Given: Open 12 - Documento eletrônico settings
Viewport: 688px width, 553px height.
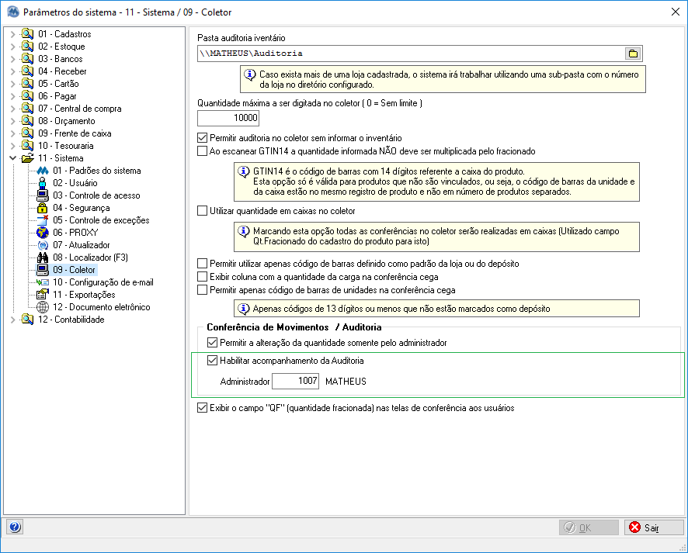Looking at the screenshot, I should coord(102,307).
